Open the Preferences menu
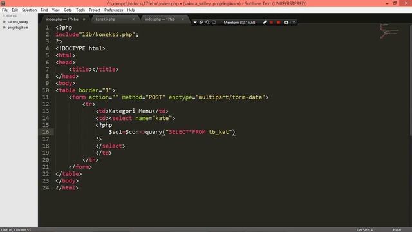 (113, 10)
